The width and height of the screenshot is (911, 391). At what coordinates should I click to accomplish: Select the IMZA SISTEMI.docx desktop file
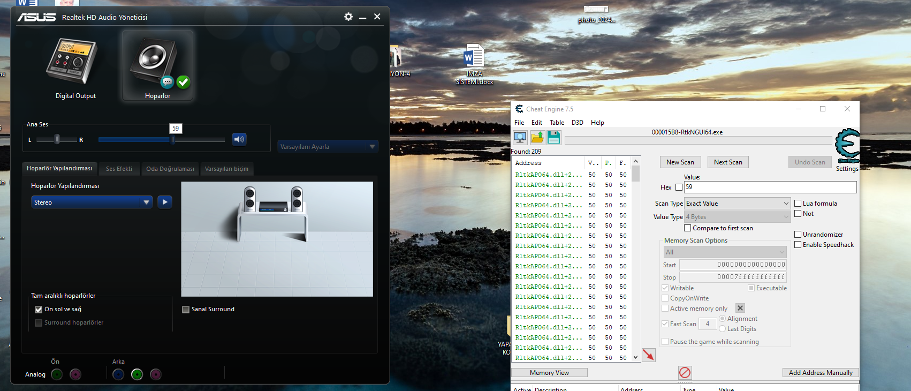click(x=474, y=64)
